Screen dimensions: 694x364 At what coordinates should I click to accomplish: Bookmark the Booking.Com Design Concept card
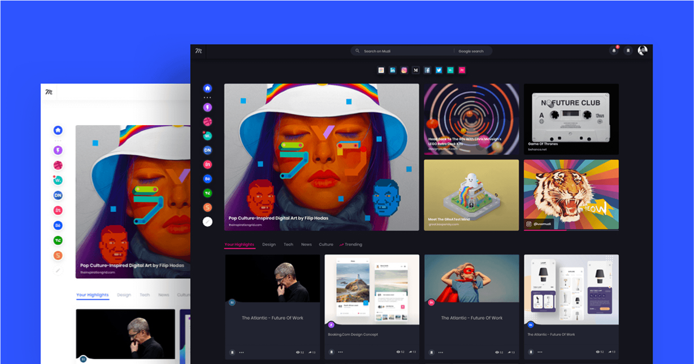332,352
